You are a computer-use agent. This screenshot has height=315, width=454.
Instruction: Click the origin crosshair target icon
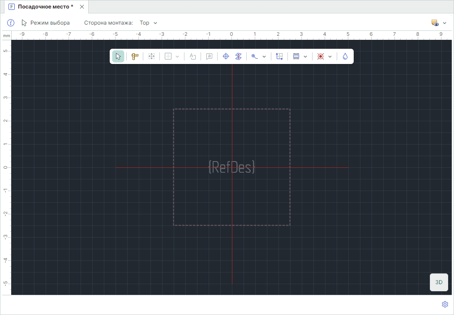pos(226,56)
